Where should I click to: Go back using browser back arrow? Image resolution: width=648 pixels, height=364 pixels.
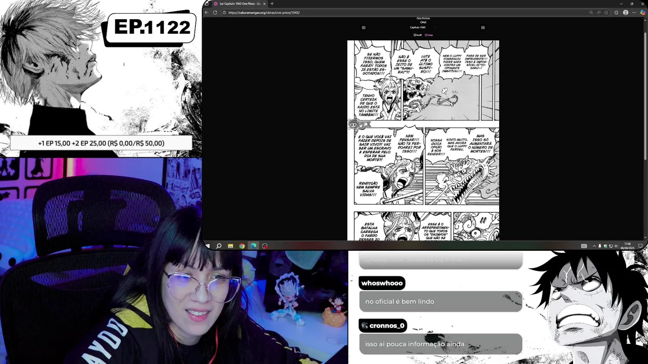coord(207,12)
